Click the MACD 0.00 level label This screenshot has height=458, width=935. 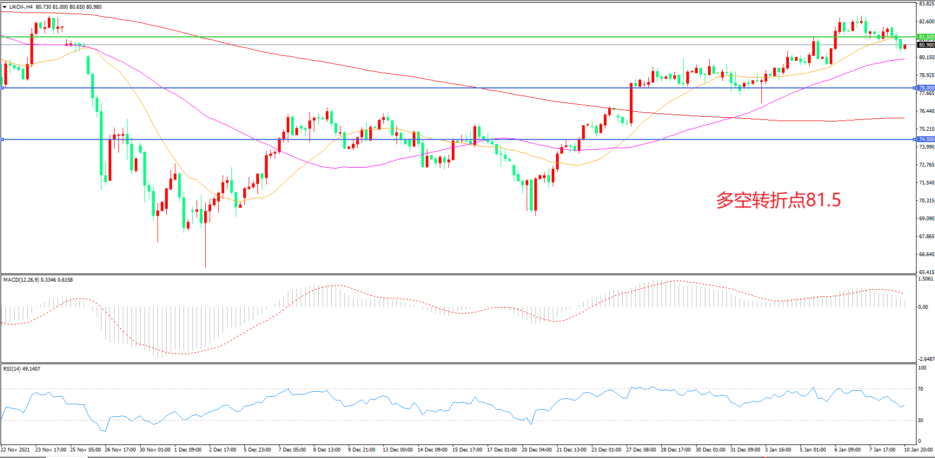[x=923, y=307]
